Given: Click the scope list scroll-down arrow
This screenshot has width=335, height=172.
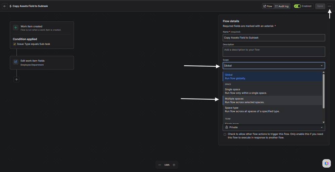Looking at the screenshot, I should (324, 122).
